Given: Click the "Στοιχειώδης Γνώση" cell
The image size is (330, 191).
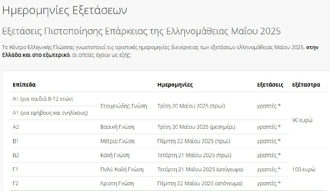Looking at the screenshot, I should coord(124,106).
